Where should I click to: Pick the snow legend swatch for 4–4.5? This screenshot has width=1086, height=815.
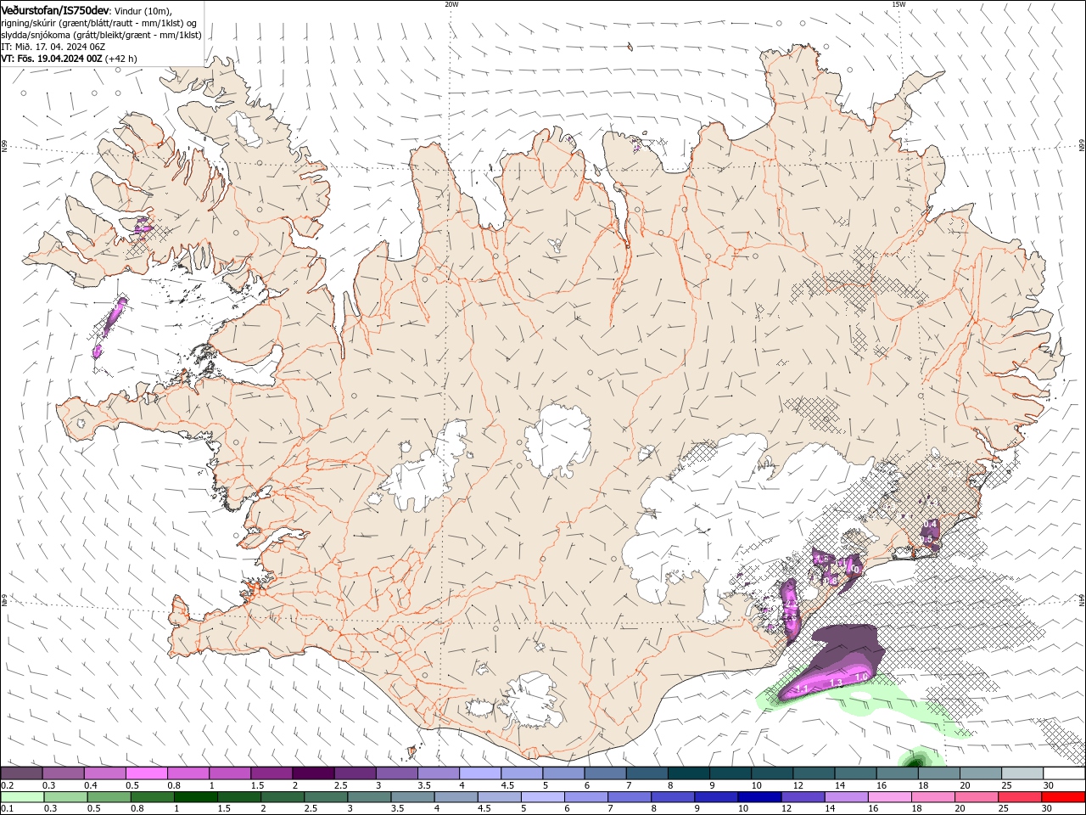pyautogui.click(x=479, y=773)
